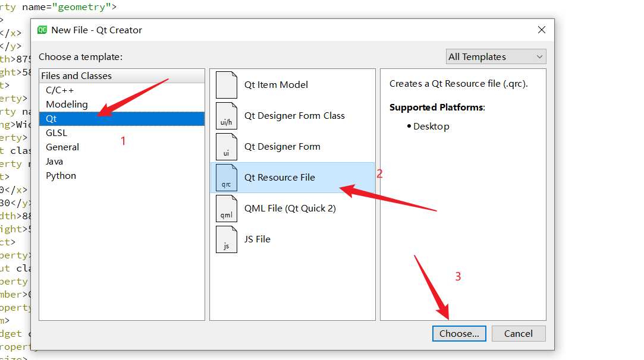Choose the JS File template
The height and width of the screenshot is (360, 644).
click(x=293, y=239)
